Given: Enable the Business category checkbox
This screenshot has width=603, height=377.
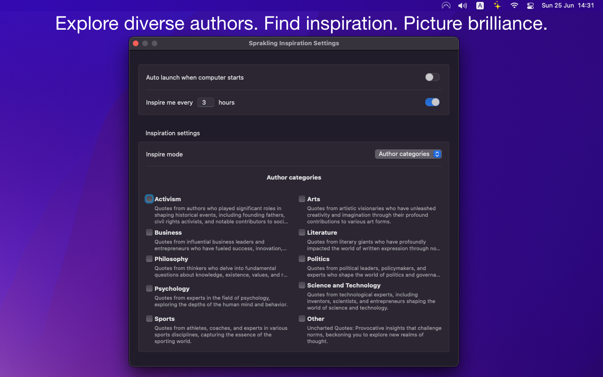Looking at the screenshot, I should tap(149, 232).
